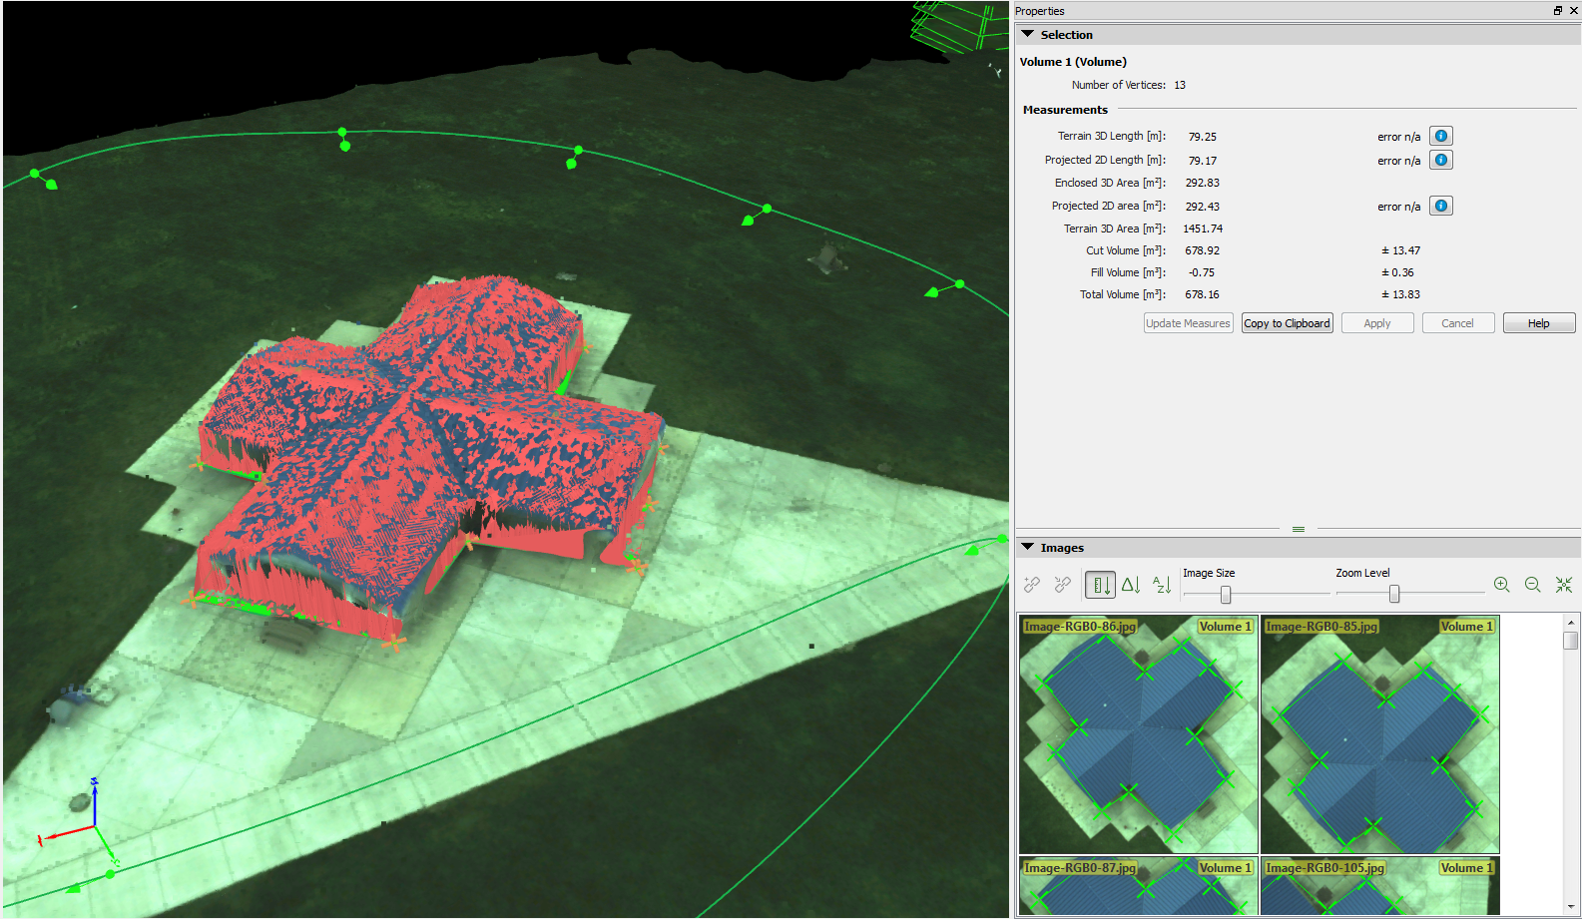Select Terrain 3D Area value 1451.74

[1203, 229]
